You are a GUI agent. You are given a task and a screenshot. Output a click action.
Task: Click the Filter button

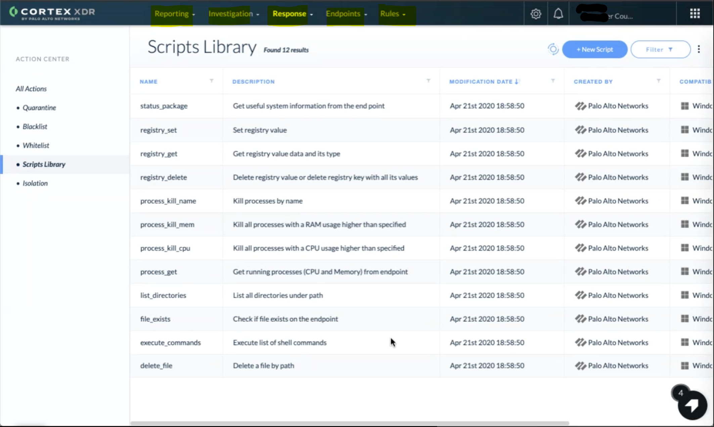[660, 49]
